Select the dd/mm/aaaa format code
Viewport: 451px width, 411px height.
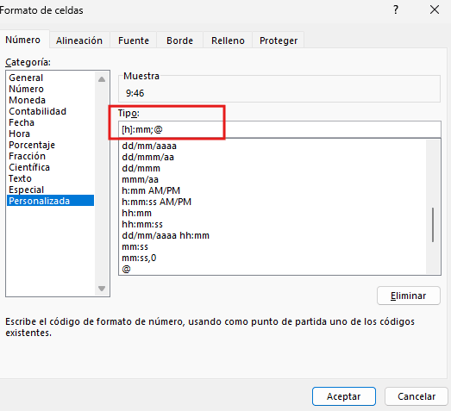[272, 146]
